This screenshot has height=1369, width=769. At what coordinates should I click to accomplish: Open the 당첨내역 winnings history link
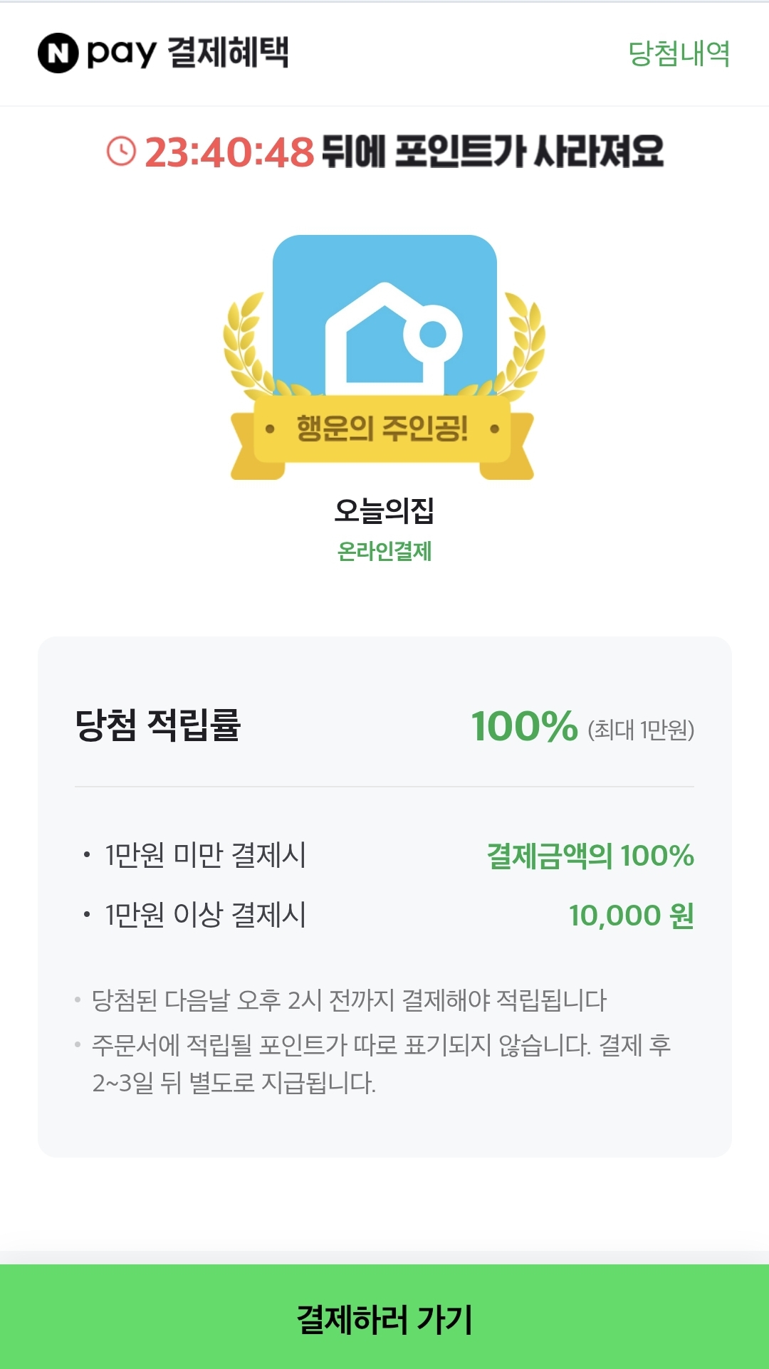click(679, 53)
